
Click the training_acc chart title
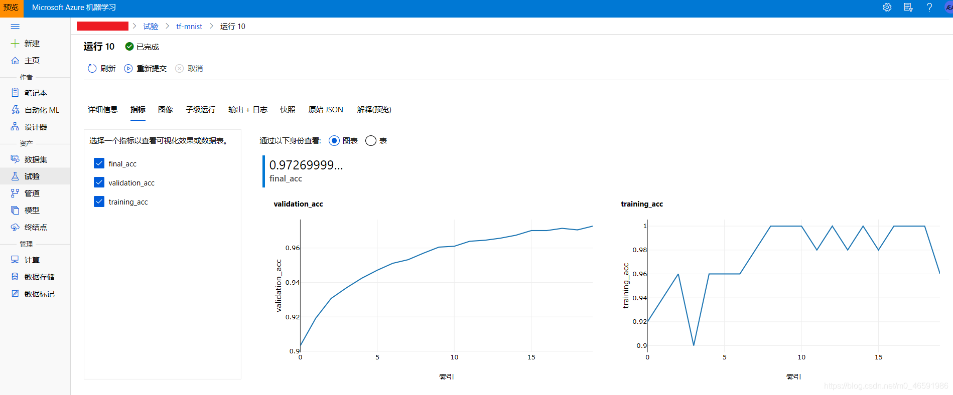tap(642, 204)
